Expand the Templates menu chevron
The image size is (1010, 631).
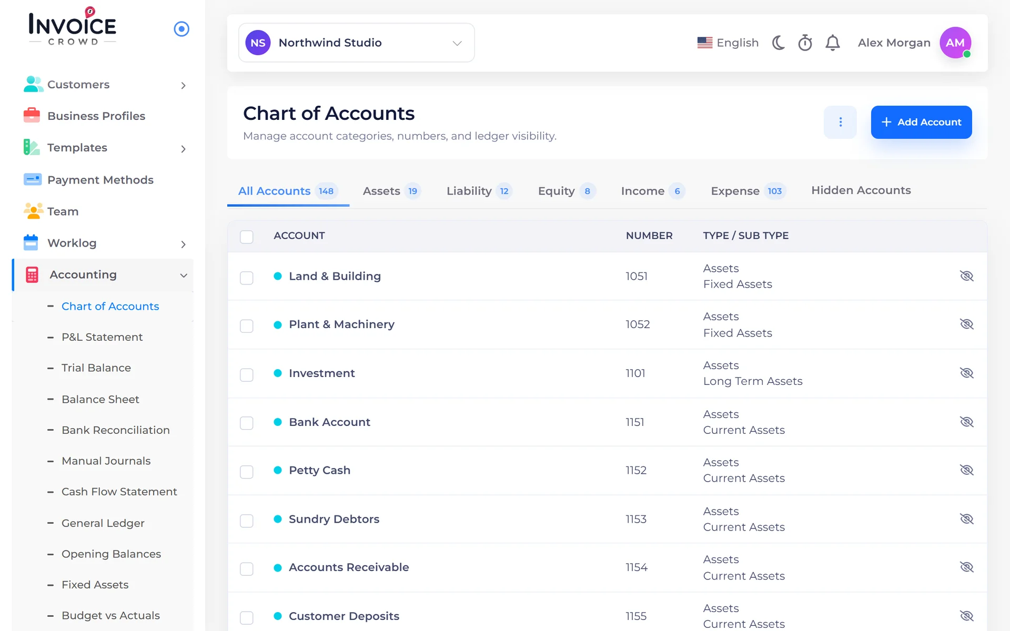[x=183, y=149]
